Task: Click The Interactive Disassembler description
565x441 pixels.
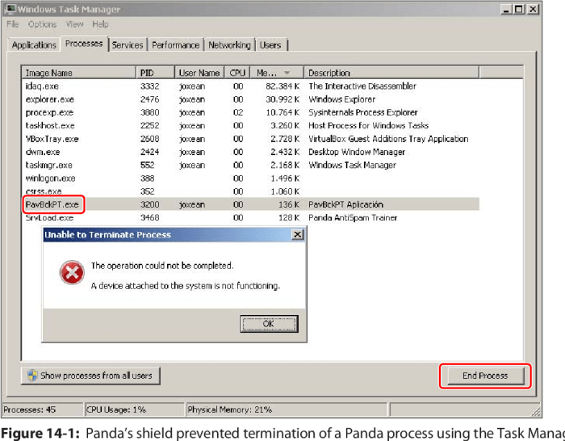Action: point(362,86)
